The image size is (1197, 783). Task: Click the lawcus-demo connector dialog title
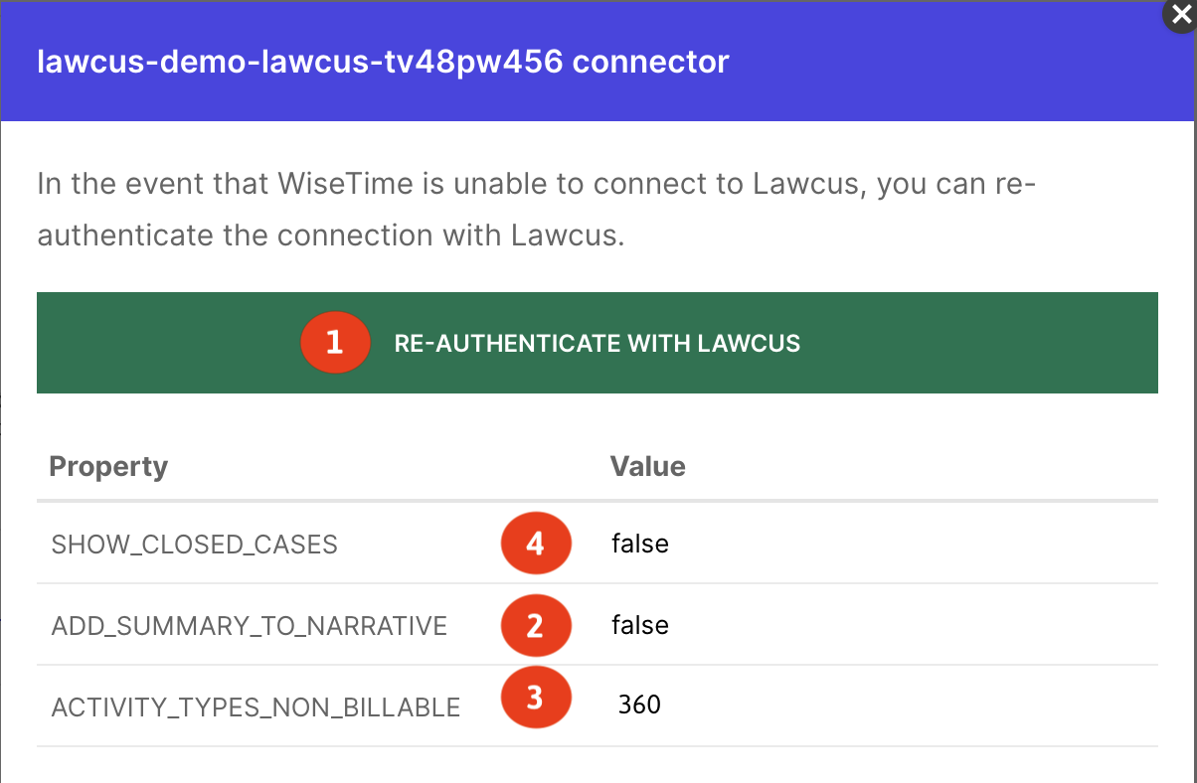[383, 62]
